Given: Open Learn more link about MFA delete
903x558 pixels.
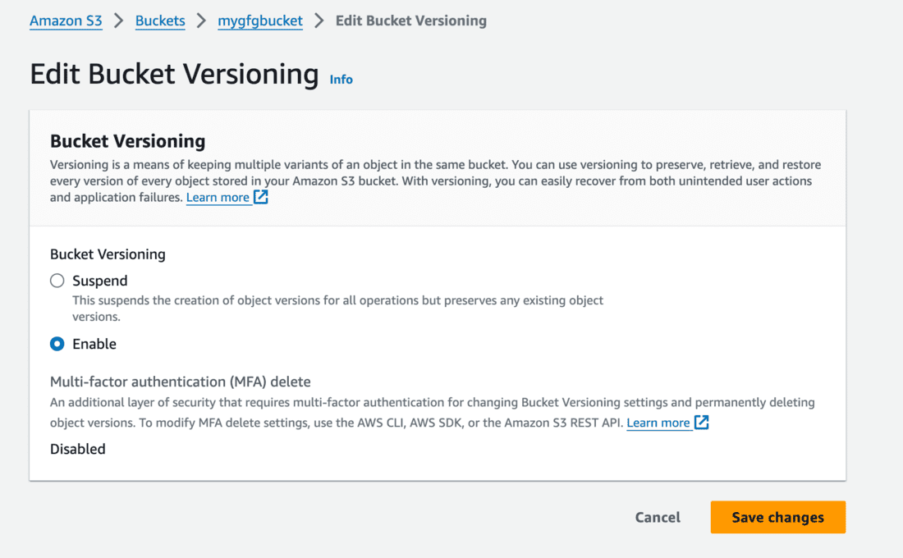Looking at the screenshot, I should pos(658,423).
